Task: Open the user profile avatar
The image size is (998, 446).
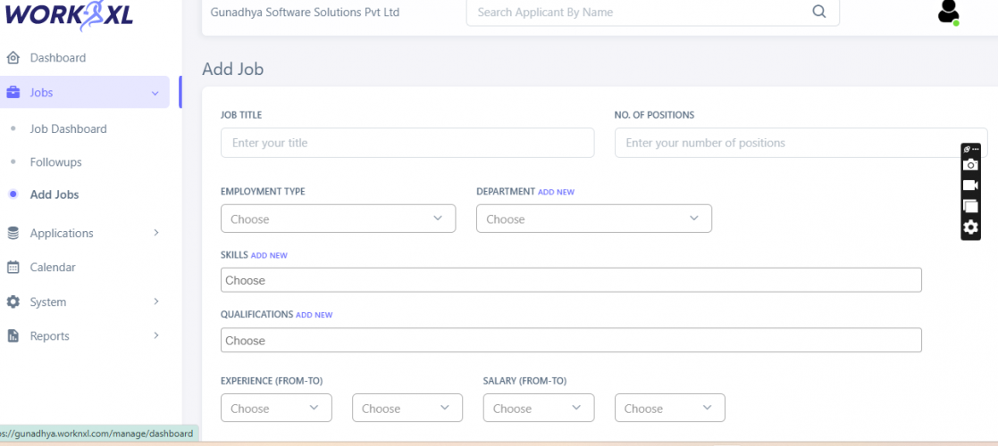Action: [x=948, y=12]
